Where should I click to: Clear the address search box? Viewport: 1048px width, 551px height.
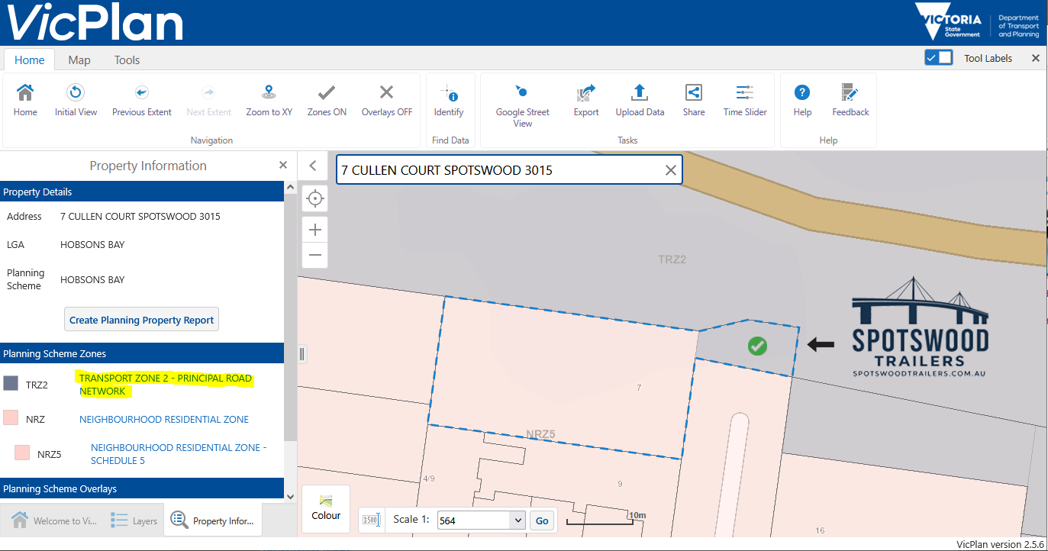[x=670, y=170]
